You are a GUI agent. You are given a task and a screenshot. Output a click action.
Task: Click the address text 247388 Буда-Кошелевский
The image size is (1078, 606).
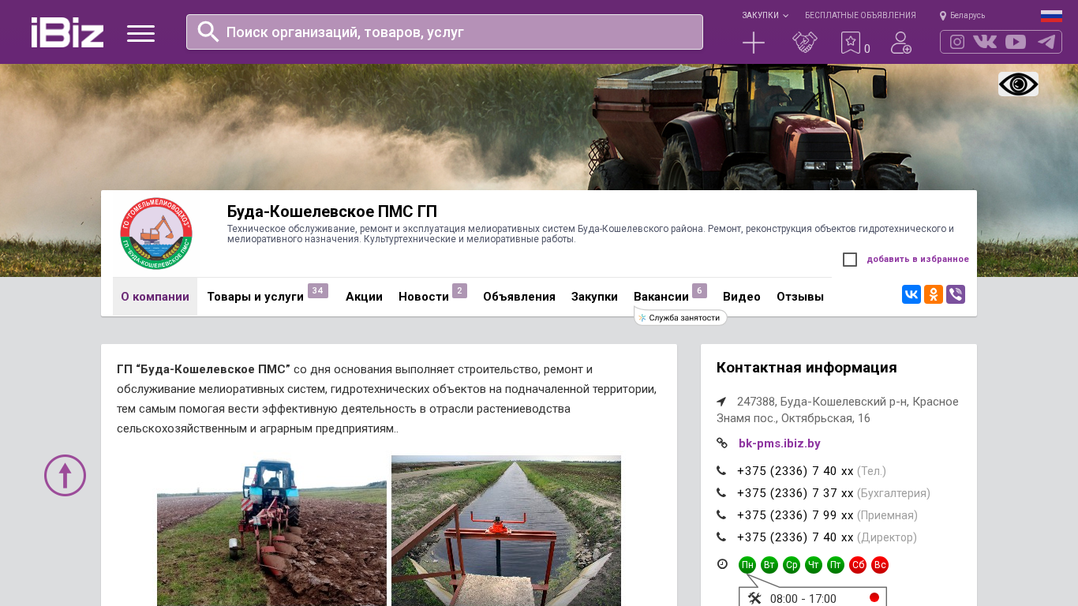click(x=837, y=410)
